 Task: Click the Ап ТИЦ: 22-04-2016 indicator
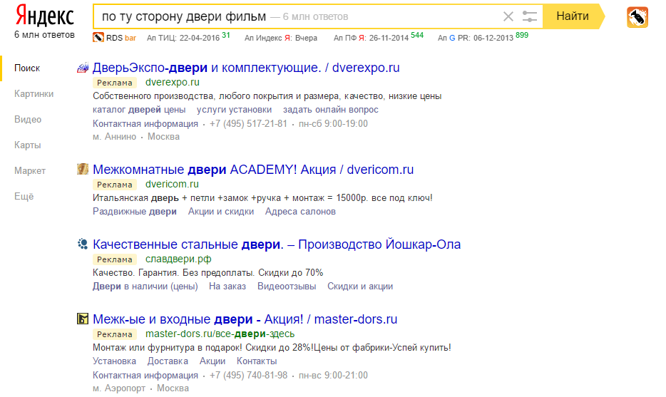[x=188, y=37]
